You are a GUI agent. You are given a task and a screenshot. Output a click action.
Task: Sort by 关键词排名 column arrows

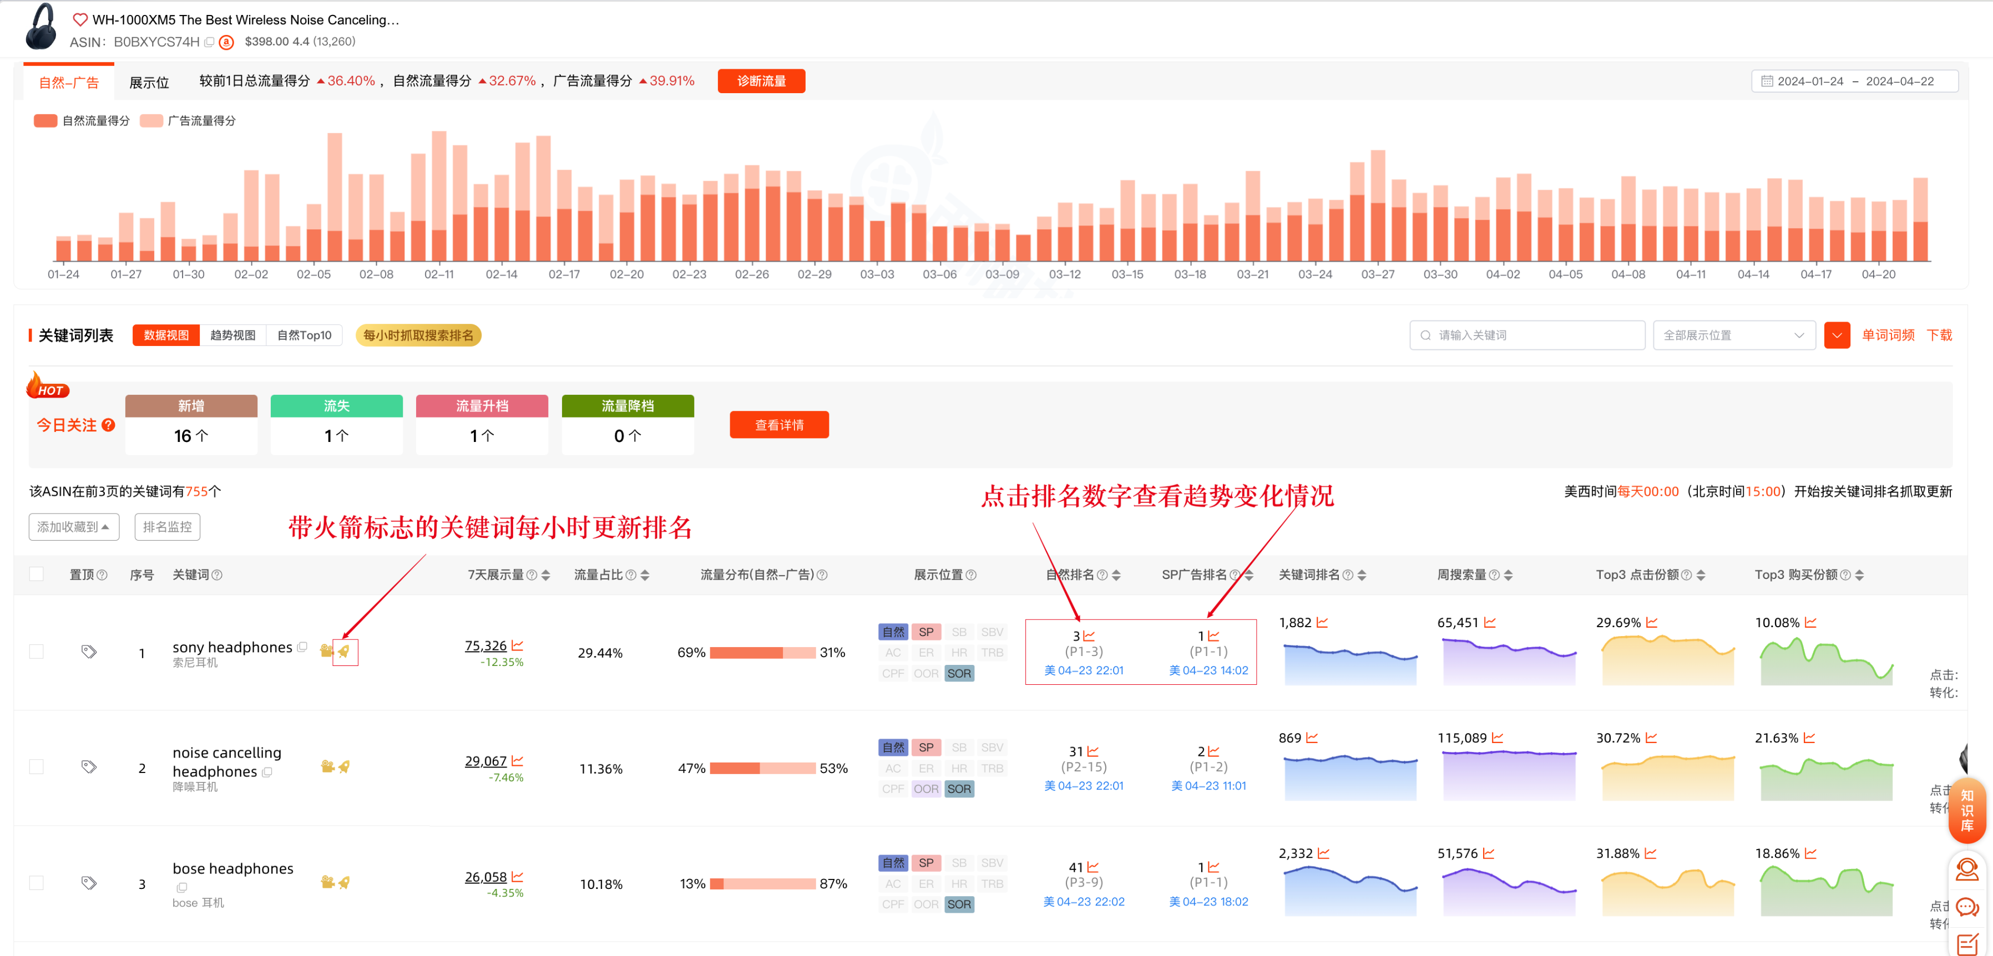[x=1362, y=574]
